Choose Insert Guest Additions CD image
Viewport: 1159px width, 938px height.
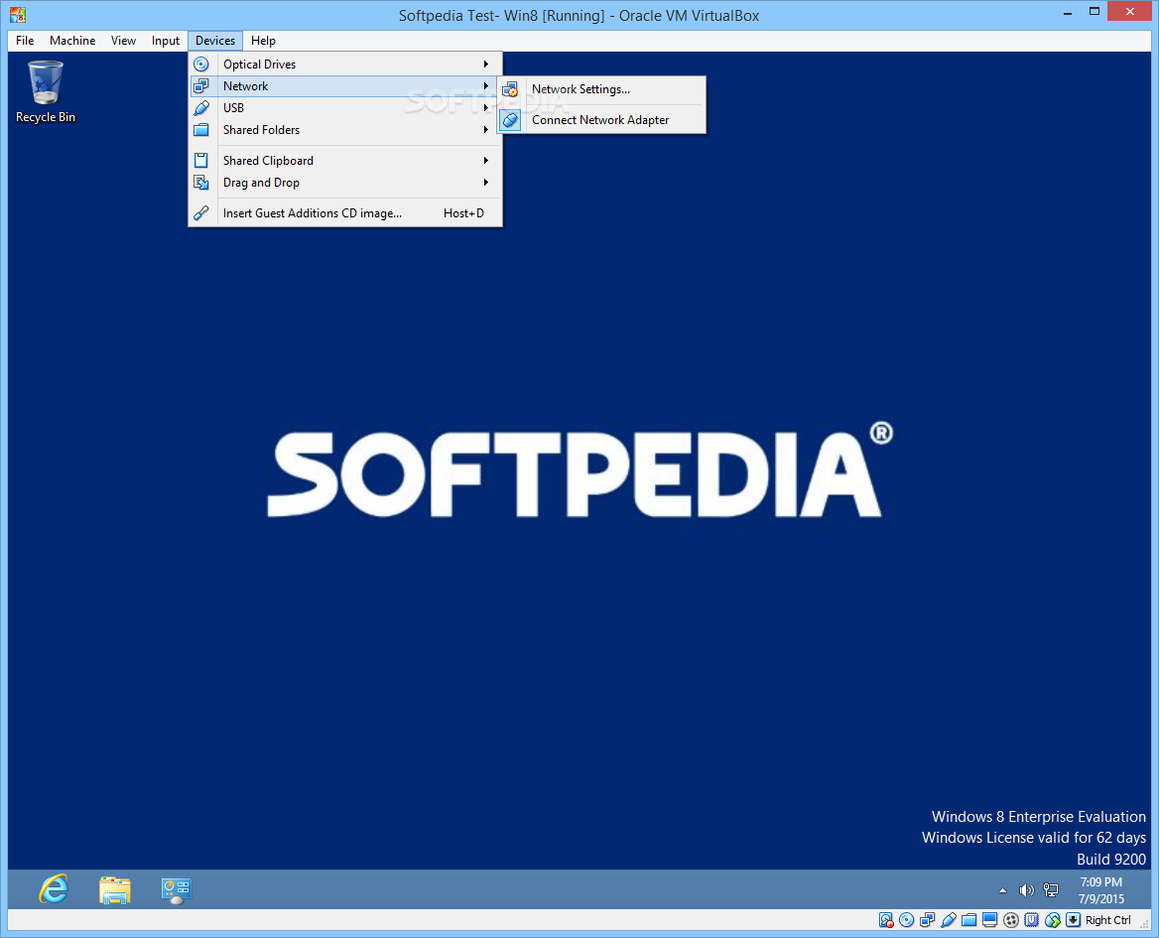point(345,212)
